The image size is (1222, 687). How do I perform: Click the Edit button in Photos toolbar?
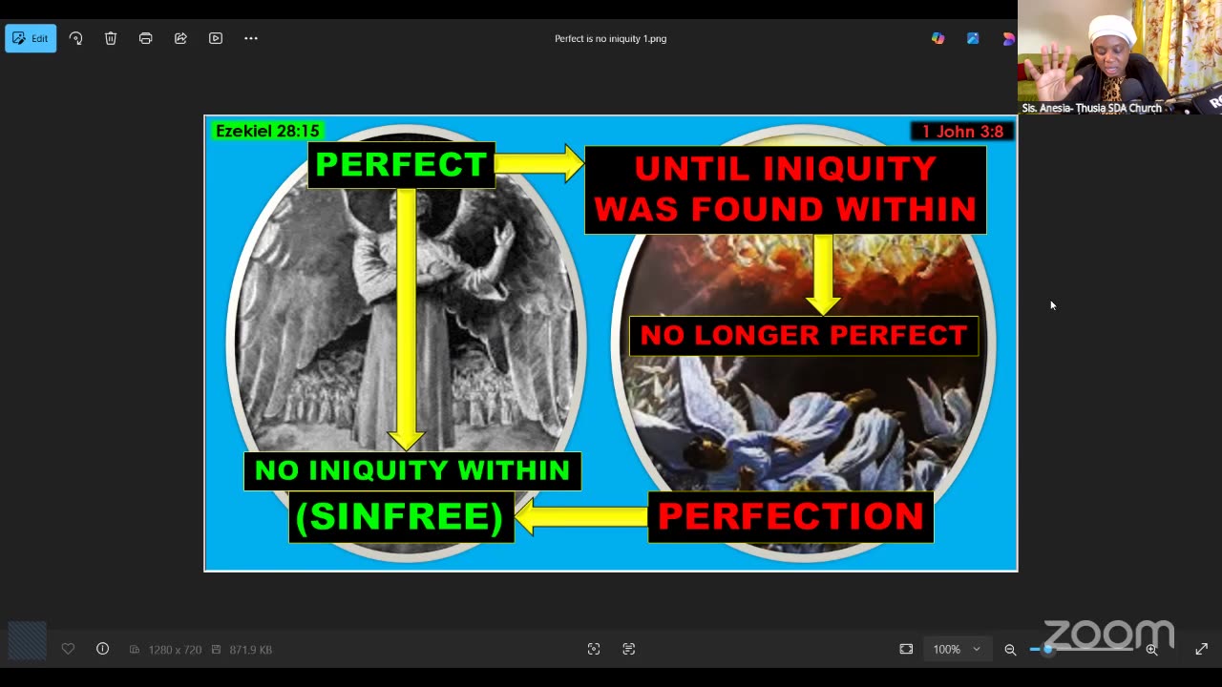(x=31, y=38)
